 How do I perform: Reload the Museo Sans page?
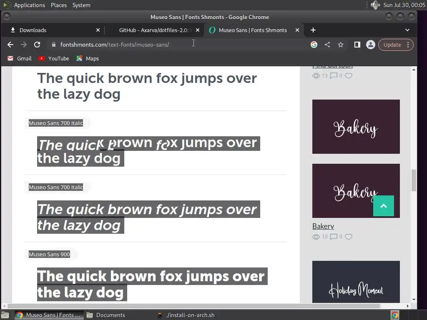pos(37,45)
